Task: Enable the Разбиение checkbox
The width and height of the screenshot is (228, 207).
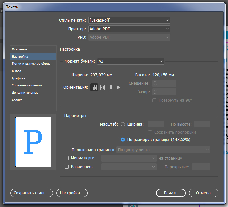Action: tap(67, 167)
